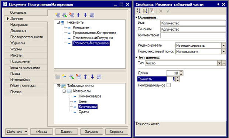
Task: Click the Справка button
Action: tap(117, 132)
